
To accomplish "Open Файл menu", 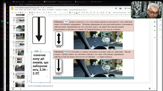I will click(x=16, y=10).
